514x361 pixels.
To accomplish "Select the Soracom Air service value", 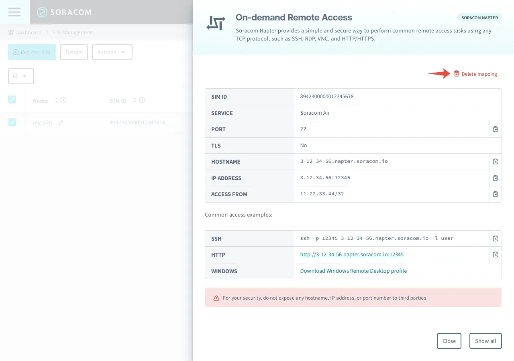I will click(x=315, y=113).
